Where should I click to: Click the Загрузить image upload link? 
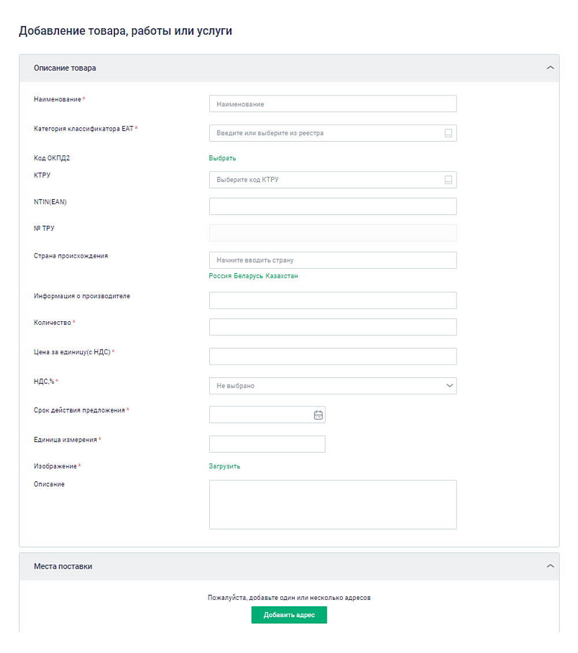click(x=224, y=466)
